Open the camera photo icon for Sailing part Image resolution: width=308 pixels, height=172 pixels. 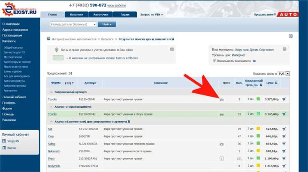click(x=222, y=144)
